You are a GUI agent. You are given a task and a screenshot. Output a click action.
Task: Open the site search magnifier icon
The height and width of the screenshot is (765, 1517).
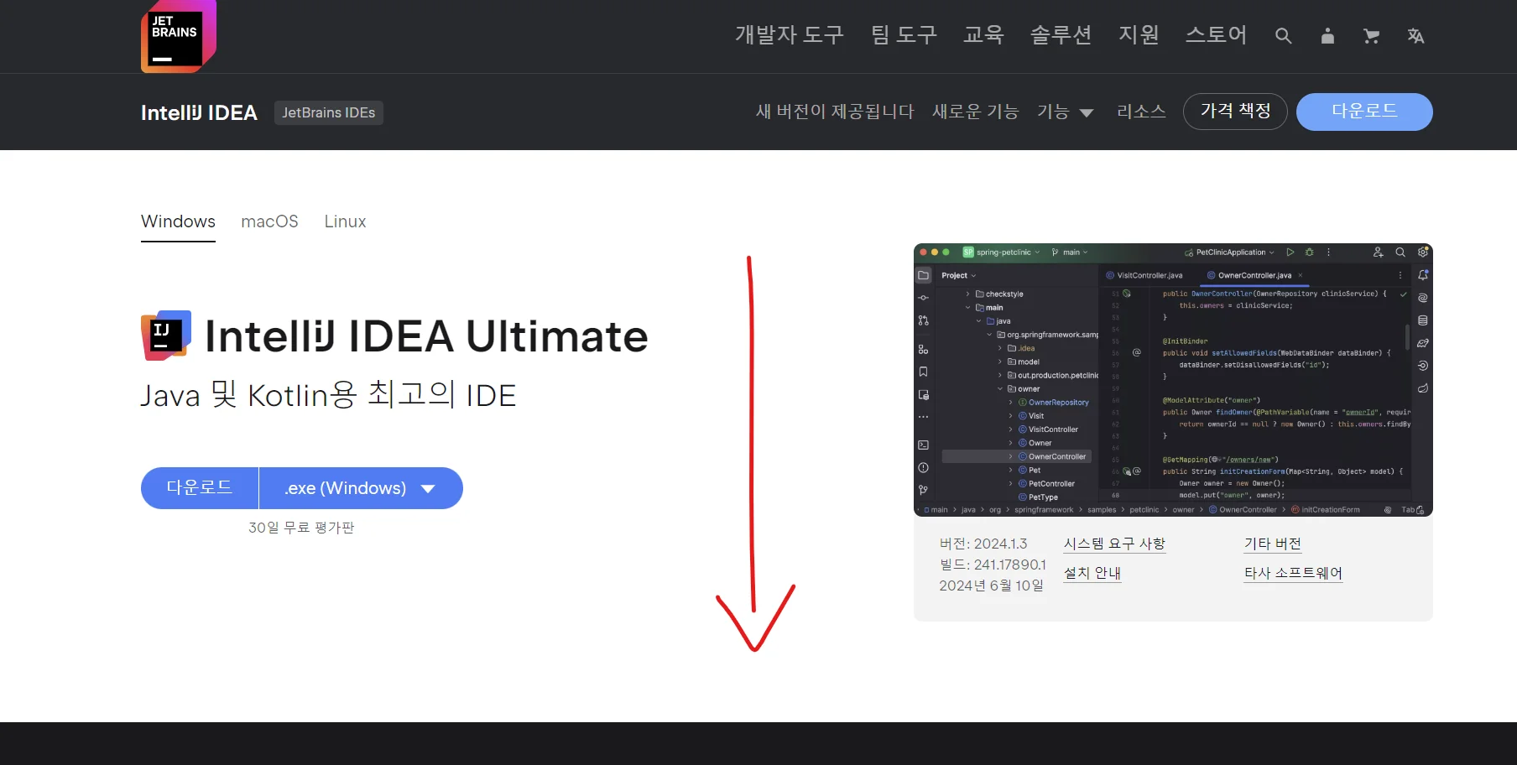[1283, 36]
